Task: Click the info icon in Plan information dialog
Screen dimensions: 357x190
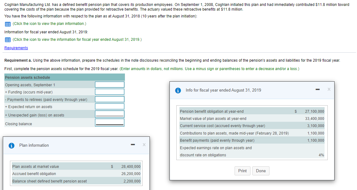Action: [12, 145]
